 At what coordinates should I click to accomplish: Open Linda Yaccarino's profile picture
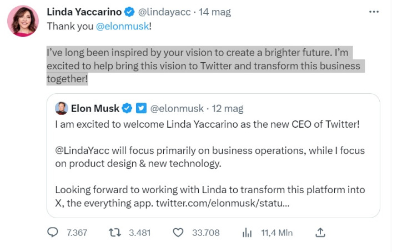(x=23, y=22)
